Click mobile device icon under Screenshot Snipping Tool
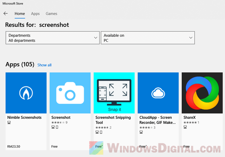 (101, 132)
